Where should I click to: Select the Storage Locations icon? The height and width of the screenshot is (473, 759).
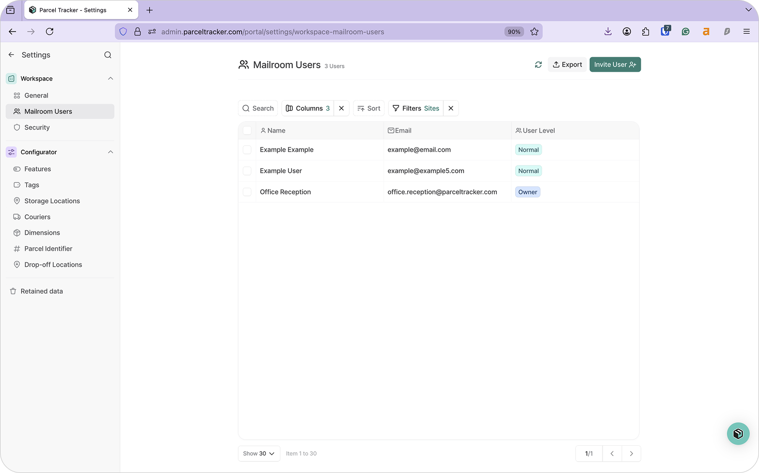(x=17, y=201)
